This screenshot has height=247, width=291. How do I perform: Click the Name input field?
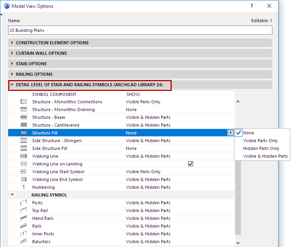[140, 30]
